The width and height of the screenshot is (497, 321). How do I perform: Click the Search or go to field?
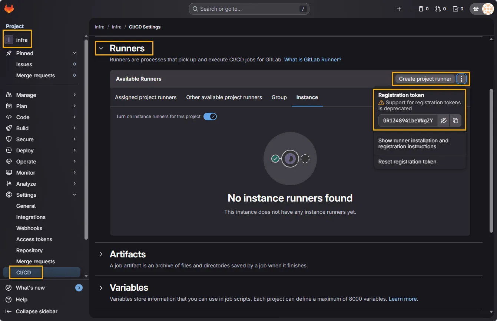(x=249, y=9)
